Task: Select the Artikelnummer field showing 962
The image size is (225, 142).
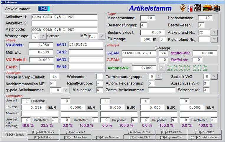Action: [44, 9]
